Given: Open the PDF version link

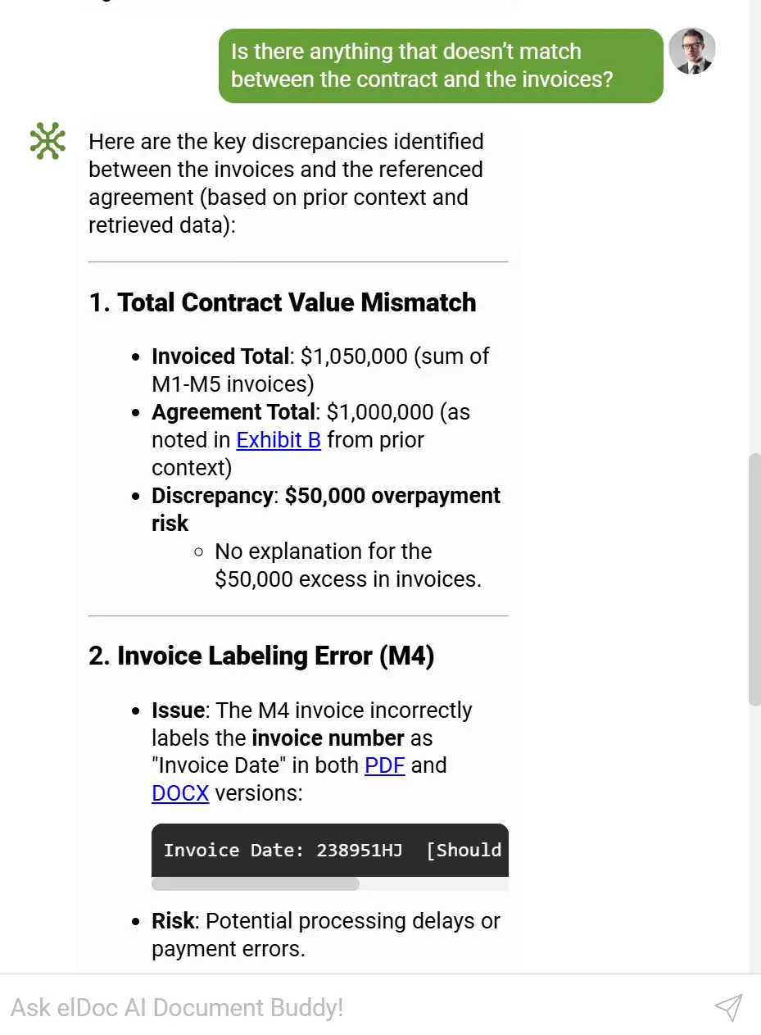Looking at the screenshot, I should point(385,765).
